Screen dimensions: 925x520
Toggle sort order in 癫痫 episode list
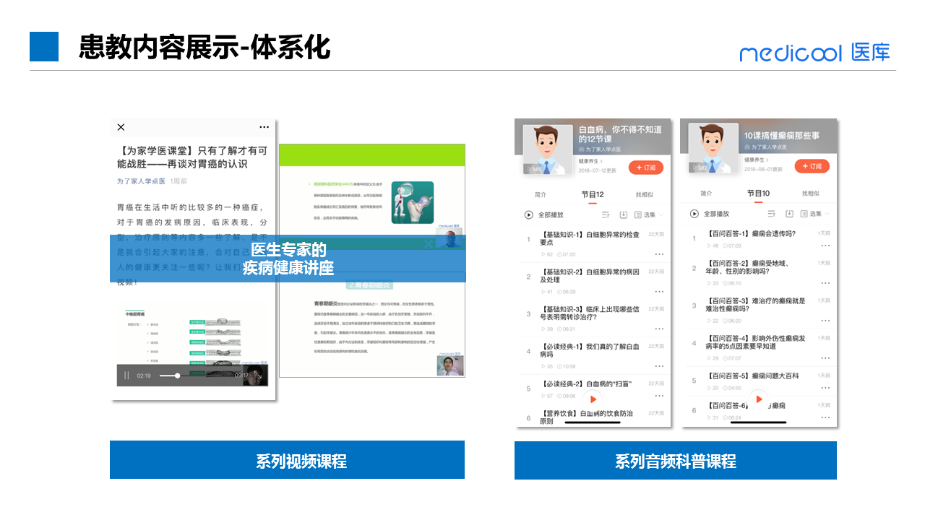tap(771, 214)
